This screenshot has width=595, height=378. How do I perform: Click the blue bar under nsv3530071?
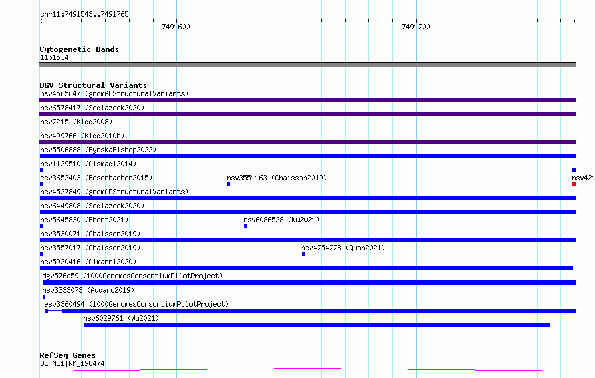[308, 240]
